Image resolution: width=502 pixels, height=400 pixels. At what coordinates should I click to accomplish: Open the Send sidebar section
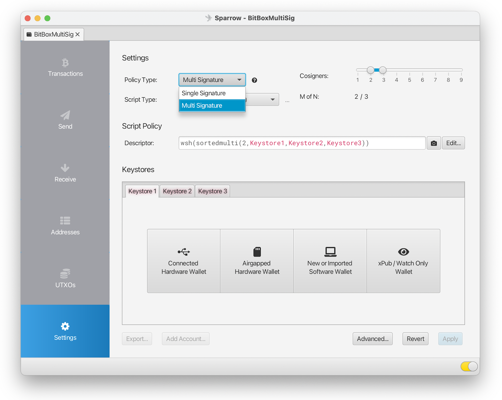65,120
